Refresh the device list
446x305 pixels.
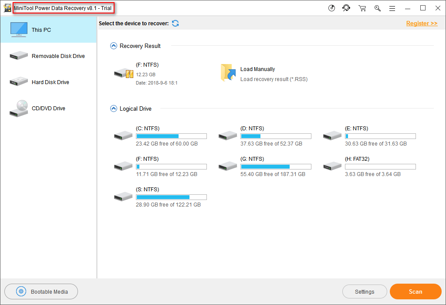(175, 23)
